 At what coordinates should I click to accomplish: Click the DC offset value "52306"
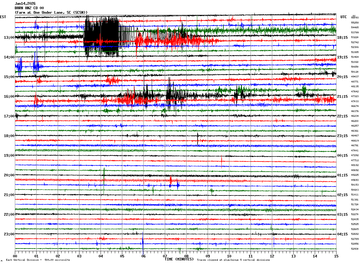point(355,47)
